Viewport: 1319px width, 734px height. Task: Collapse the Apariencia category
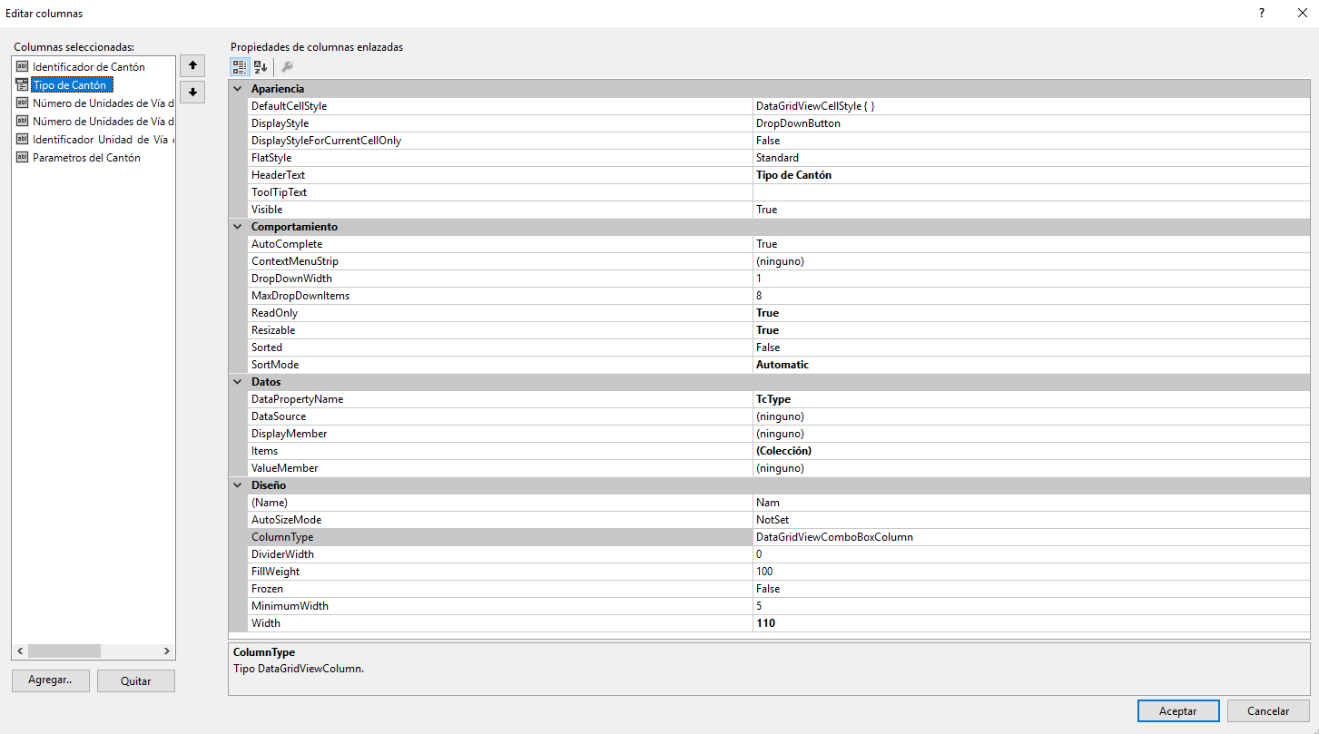239,89
